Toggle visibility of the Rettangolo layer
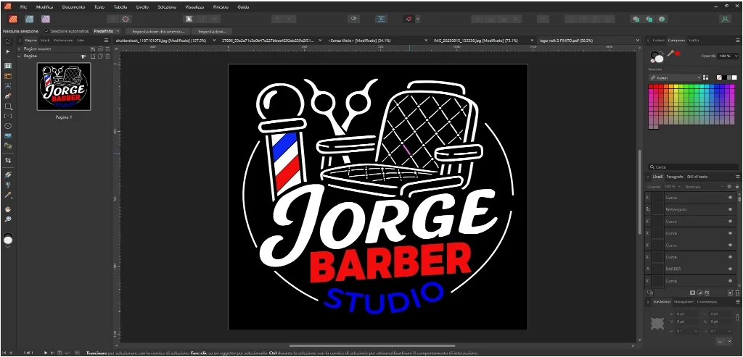Image resolution: width=743 pixels, height=357 pixels. point(730,209)
